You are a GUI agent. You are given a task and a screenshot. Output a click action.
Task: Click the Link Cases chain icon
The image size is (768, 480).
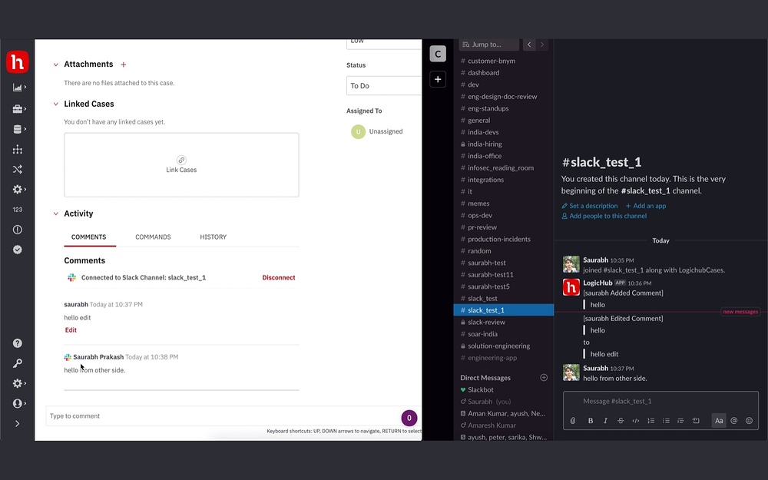click(181, 161)
